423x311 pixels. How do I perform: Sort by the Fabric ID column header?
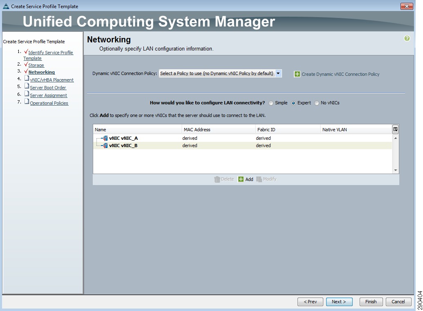click(x=288, y=129)
